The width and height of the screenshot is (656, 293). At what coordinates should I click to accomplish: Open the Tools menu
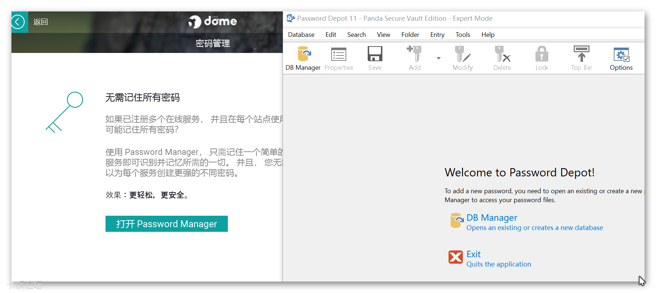(462, 35)
